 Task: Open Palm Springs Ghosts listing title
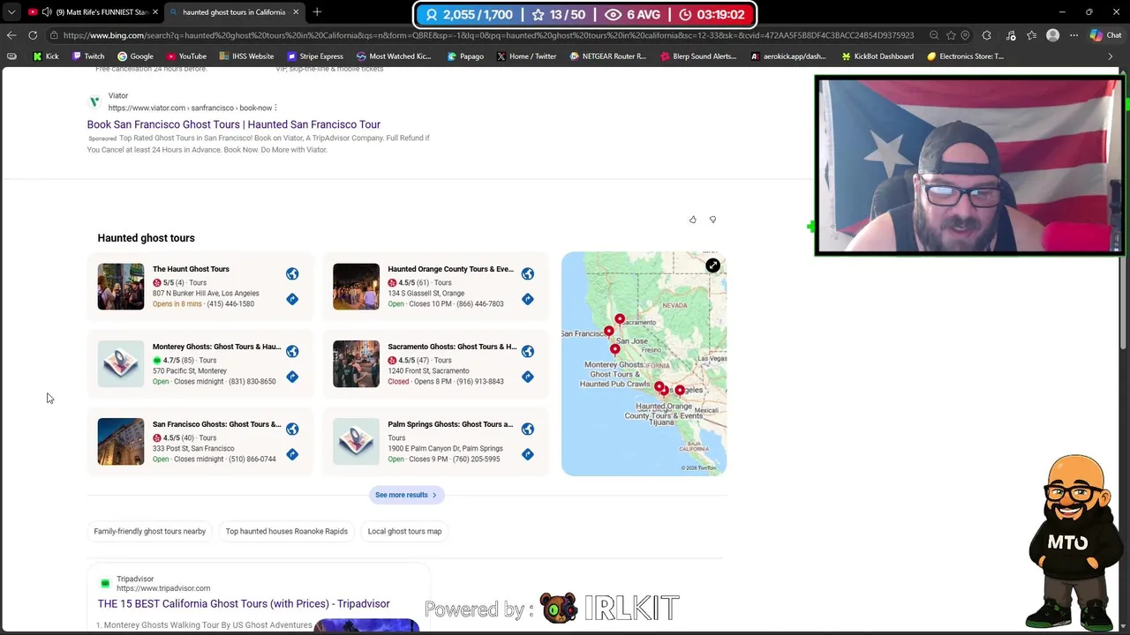tap(450, 424)
